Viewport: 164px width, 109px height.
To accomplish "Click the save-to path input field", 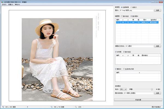I will [x=139, y=93].
